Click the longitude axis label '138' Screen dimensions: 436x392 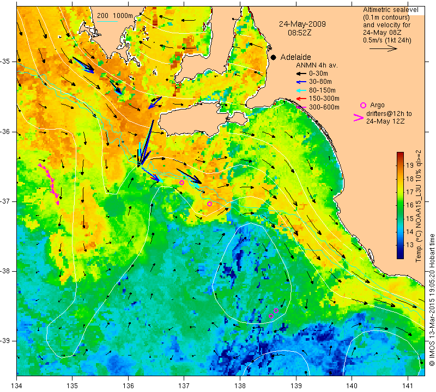click(240, 385)
